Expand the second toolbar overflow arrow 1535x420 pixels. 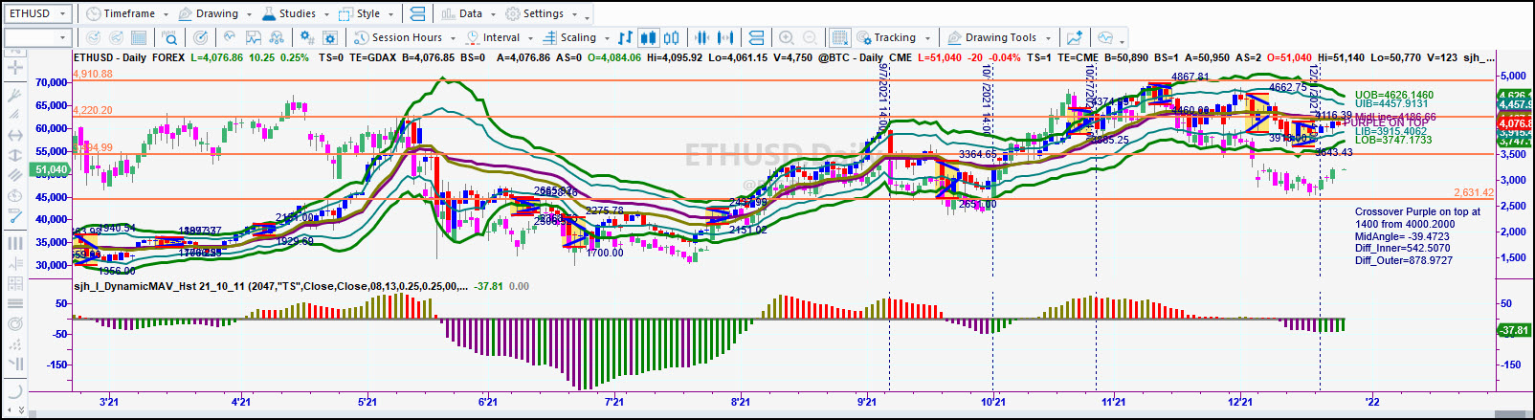click(1122, 40)
